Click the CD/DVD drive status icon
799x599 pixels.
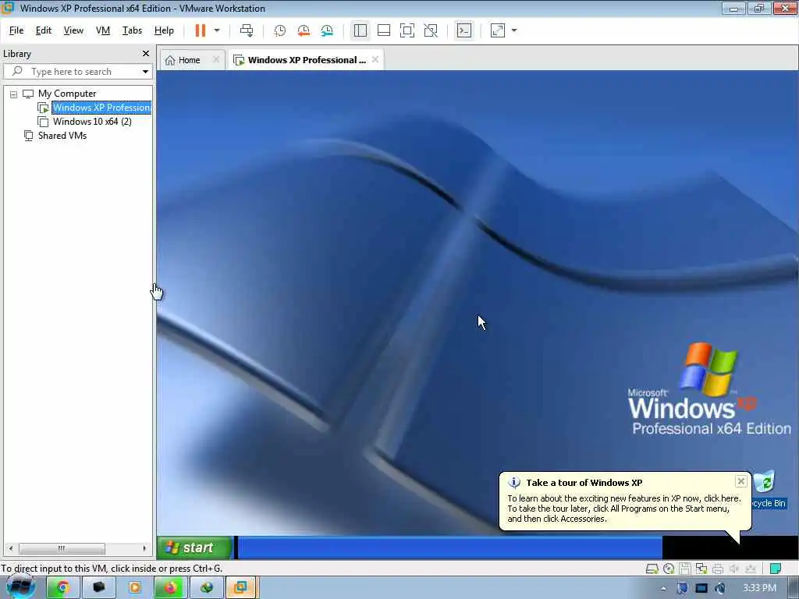click(x=669, y=569)
